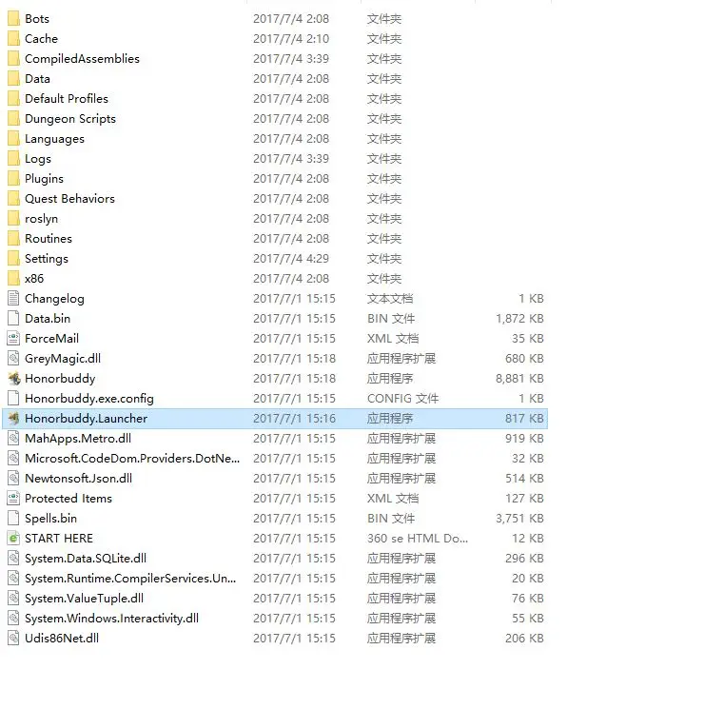Screen dimensions: 704x709
Task: Click the folder name Default Profiles
Action: click(67, 99)
